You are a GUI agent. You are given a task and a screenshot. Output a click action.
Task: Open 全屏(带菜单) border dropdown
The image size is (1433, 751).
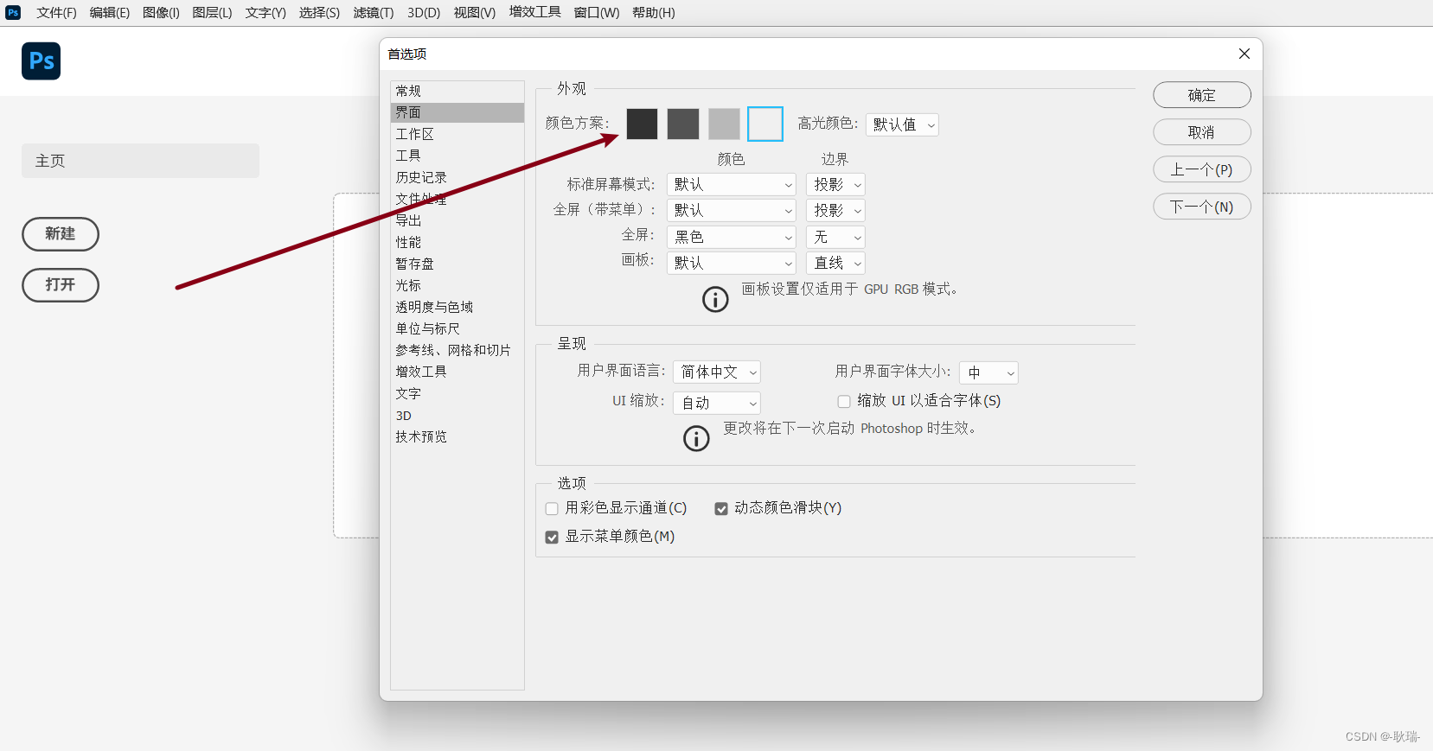coord(835,210)
